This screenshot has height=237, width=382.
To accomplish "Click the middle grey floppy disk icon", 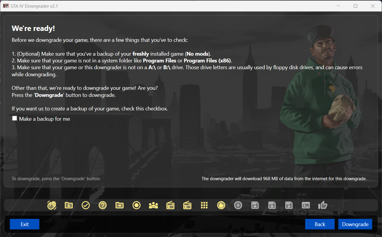I will coord(272,205).
